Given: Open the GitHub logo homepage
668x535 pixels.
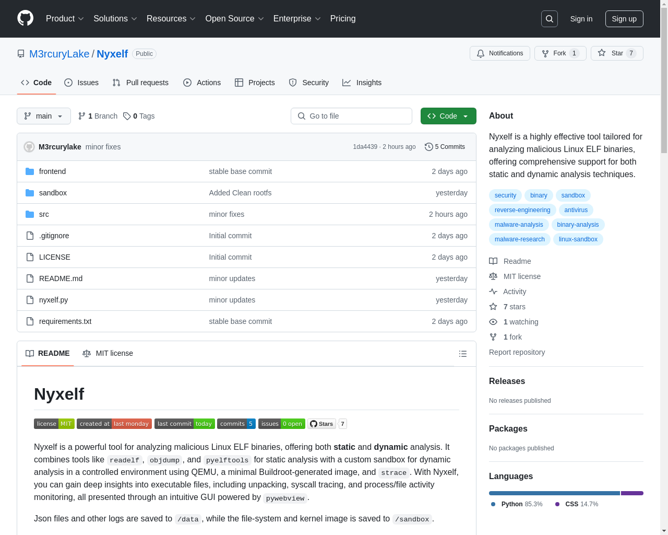Looking at the screenshot, I should pyautogui.click(x=25, y=18).
